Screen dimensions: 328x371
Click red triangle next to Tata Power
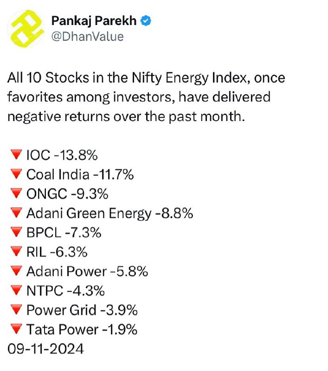16,329
